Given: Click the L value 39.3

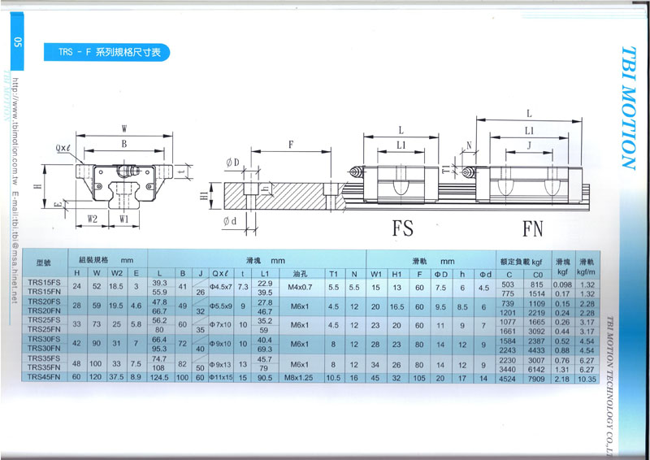Looking at the screenshot, I should [159, 283].
